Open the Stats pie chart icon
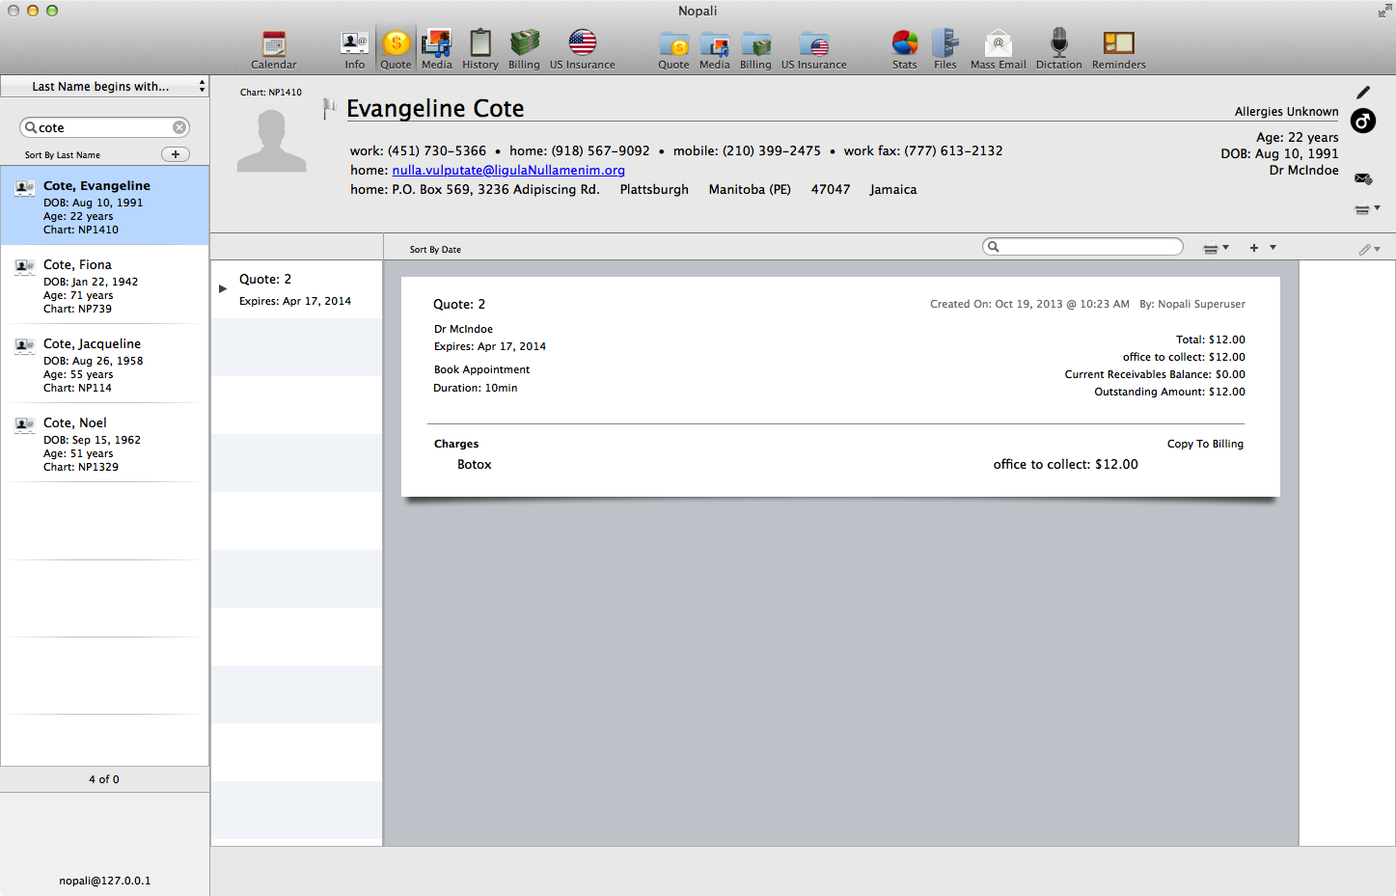This screenshot has height=896, width=1396. tap(904, 49)
